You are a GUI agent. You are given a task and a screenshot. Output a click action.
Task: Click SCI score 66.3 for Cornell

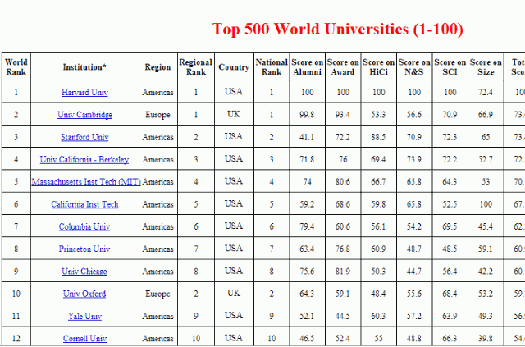tap(450, 339)
